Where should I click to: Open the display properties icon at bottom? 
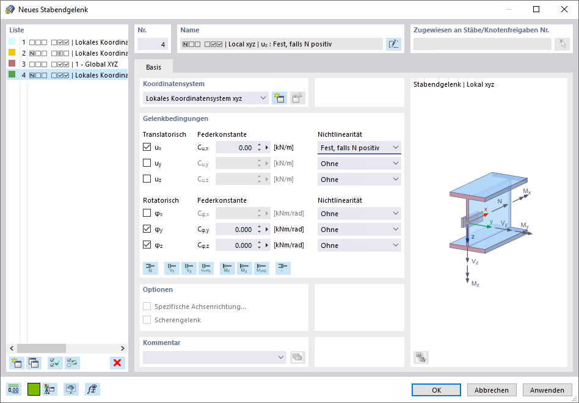coord(49,390)
